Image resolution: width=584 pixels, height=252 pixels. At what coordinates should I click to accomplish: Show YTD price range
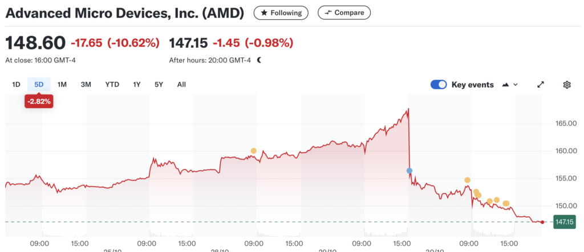(x=112, y=85)
